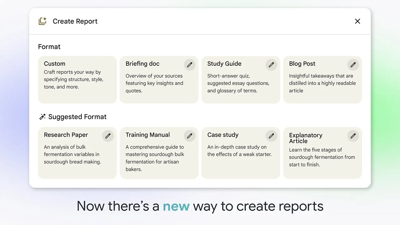The image size is (400, 225).
Task: Click the Suggested Format section heading
Action: click(x=77, y=117)
